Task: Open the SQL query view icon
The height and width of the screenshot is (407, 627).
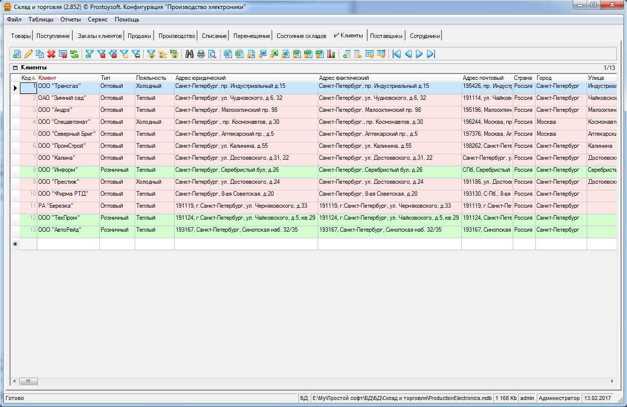Action: pyautogui.click(x=174, y=54)
